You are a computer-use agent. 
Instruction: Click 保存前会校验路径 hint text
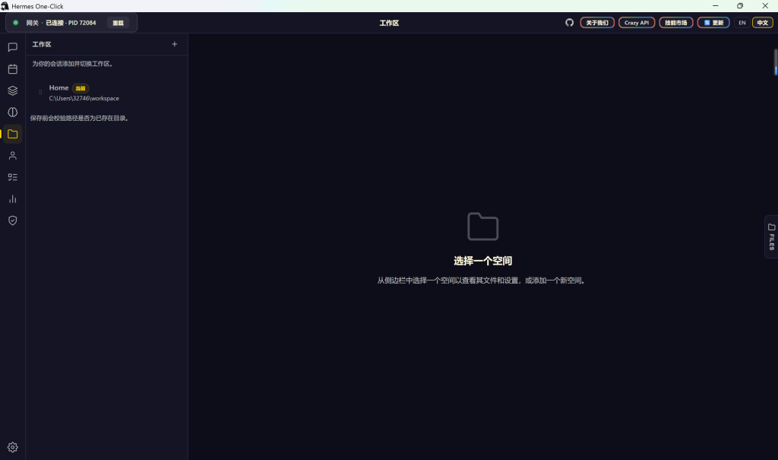coord(80,118)
